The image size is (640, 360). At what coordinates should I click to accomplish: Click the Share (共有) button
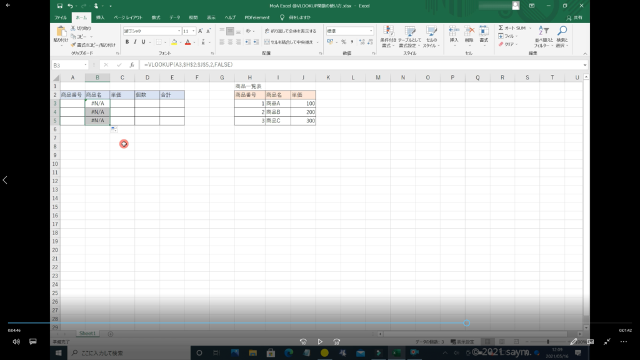[x=574, y=17]
